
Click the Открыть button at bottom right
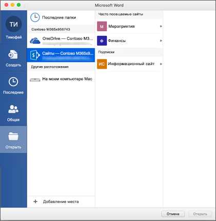[200, 214]
